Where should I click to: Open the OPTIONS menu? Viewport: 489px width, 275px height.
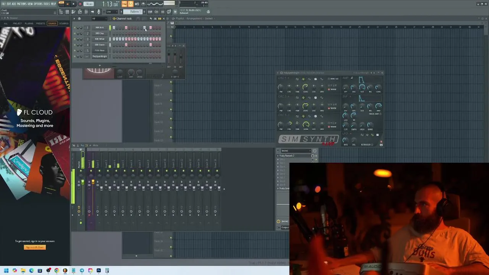coord(38,4)
